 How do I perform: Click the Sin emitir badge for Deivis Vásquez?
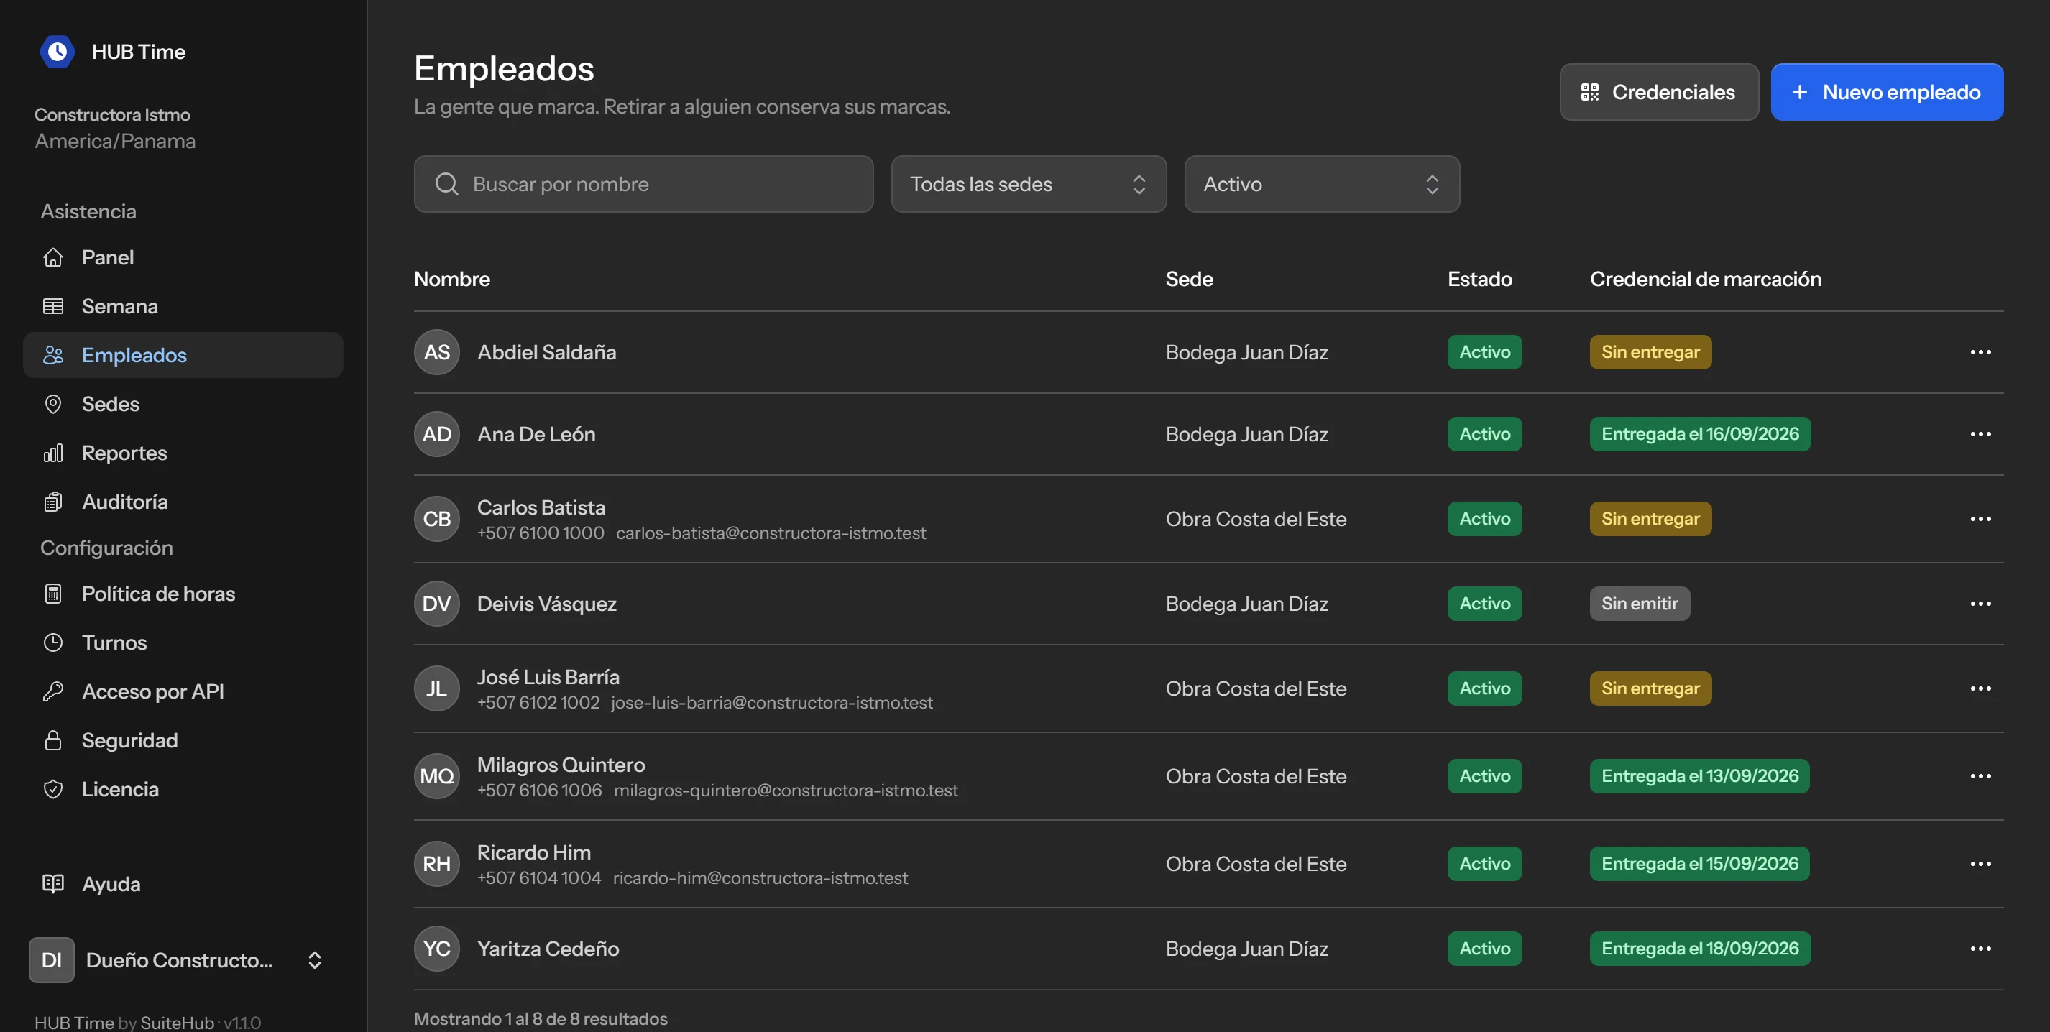click(1640, 603)
